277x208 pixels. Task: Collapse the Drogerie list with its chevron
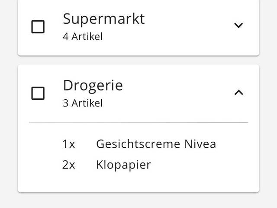238,92
